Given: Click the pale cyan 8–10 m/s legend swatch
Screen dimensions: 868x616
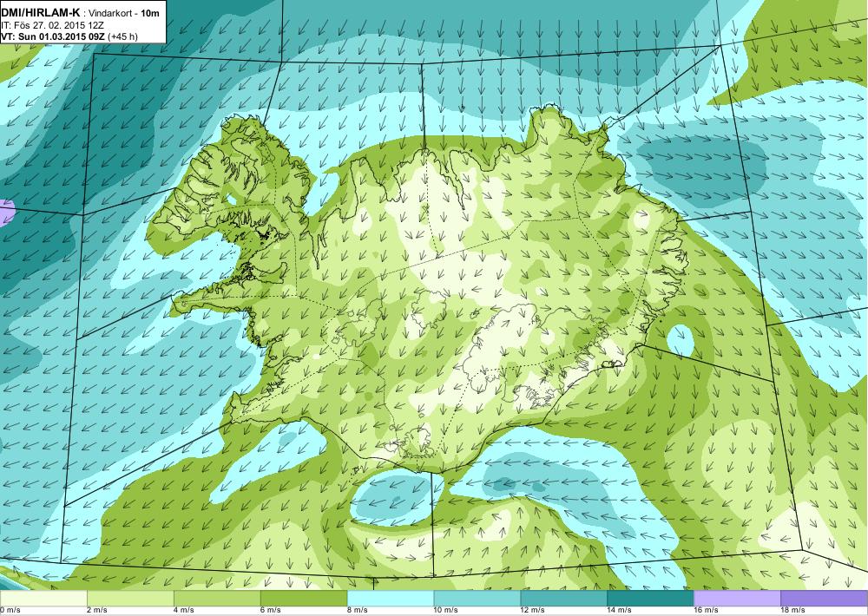Looking at the screenshot, I should [x=391, y=599].
